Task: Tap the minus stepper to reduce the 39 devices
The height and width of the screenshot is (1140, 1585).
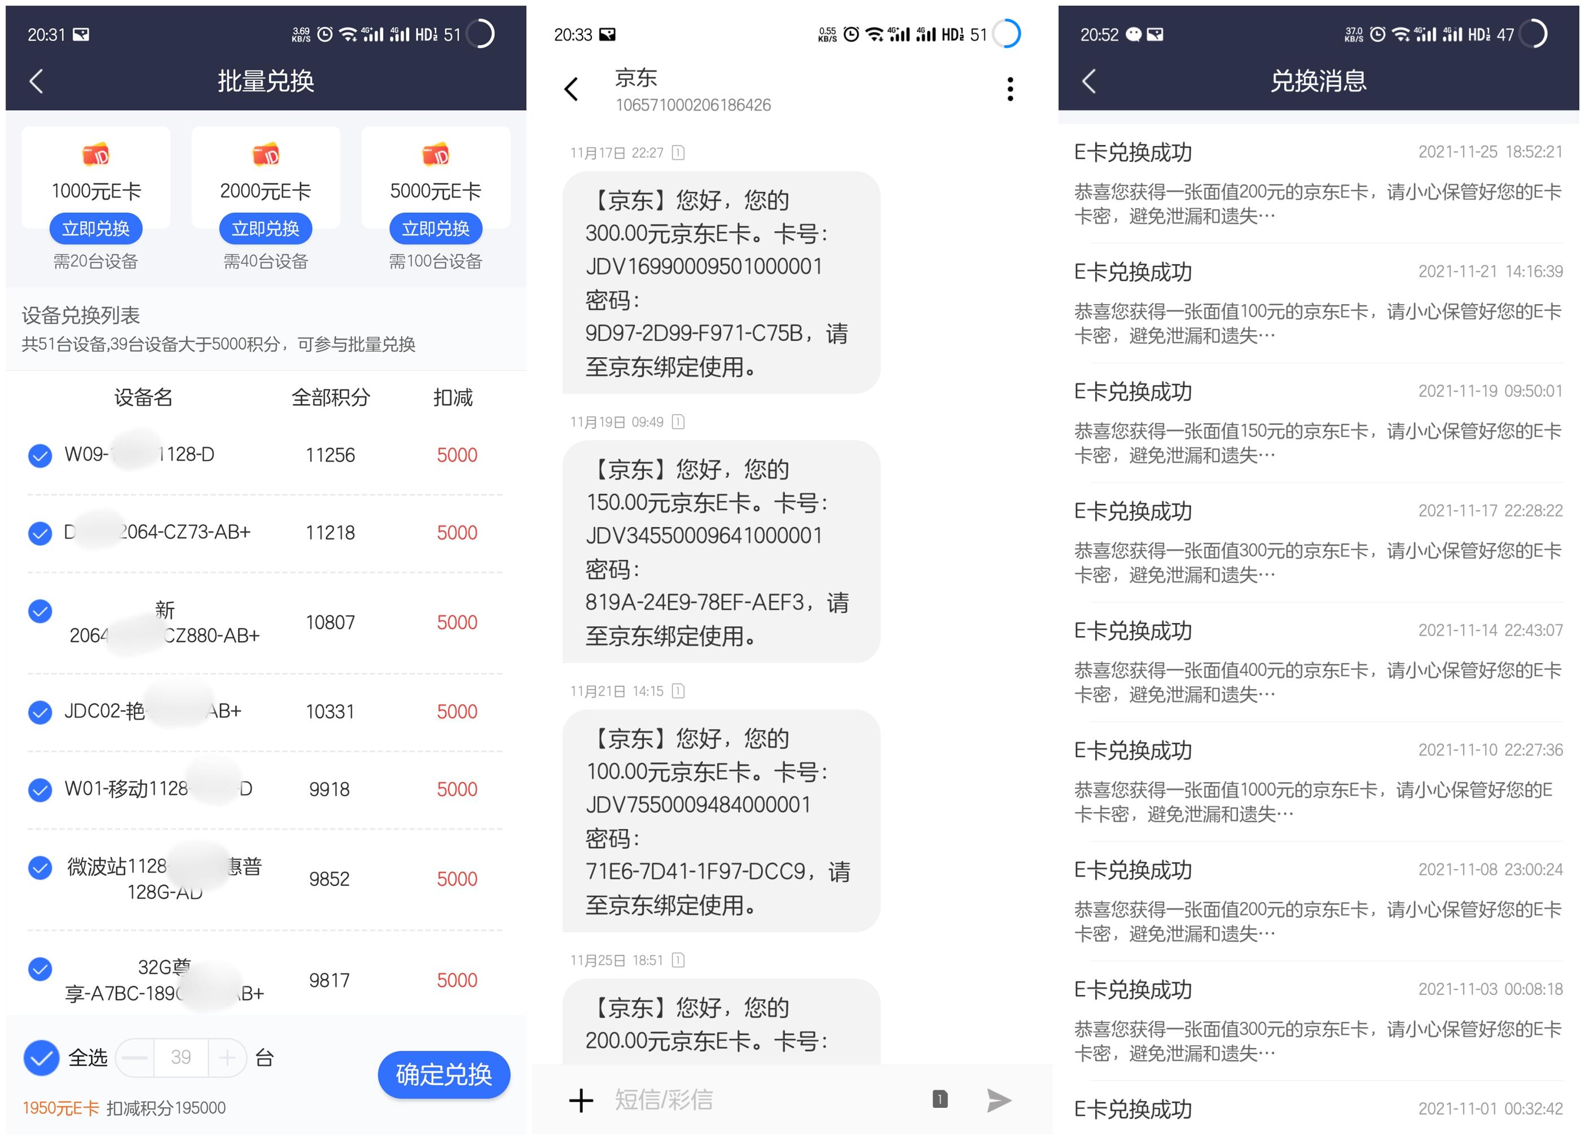Action: point(135,1058)
